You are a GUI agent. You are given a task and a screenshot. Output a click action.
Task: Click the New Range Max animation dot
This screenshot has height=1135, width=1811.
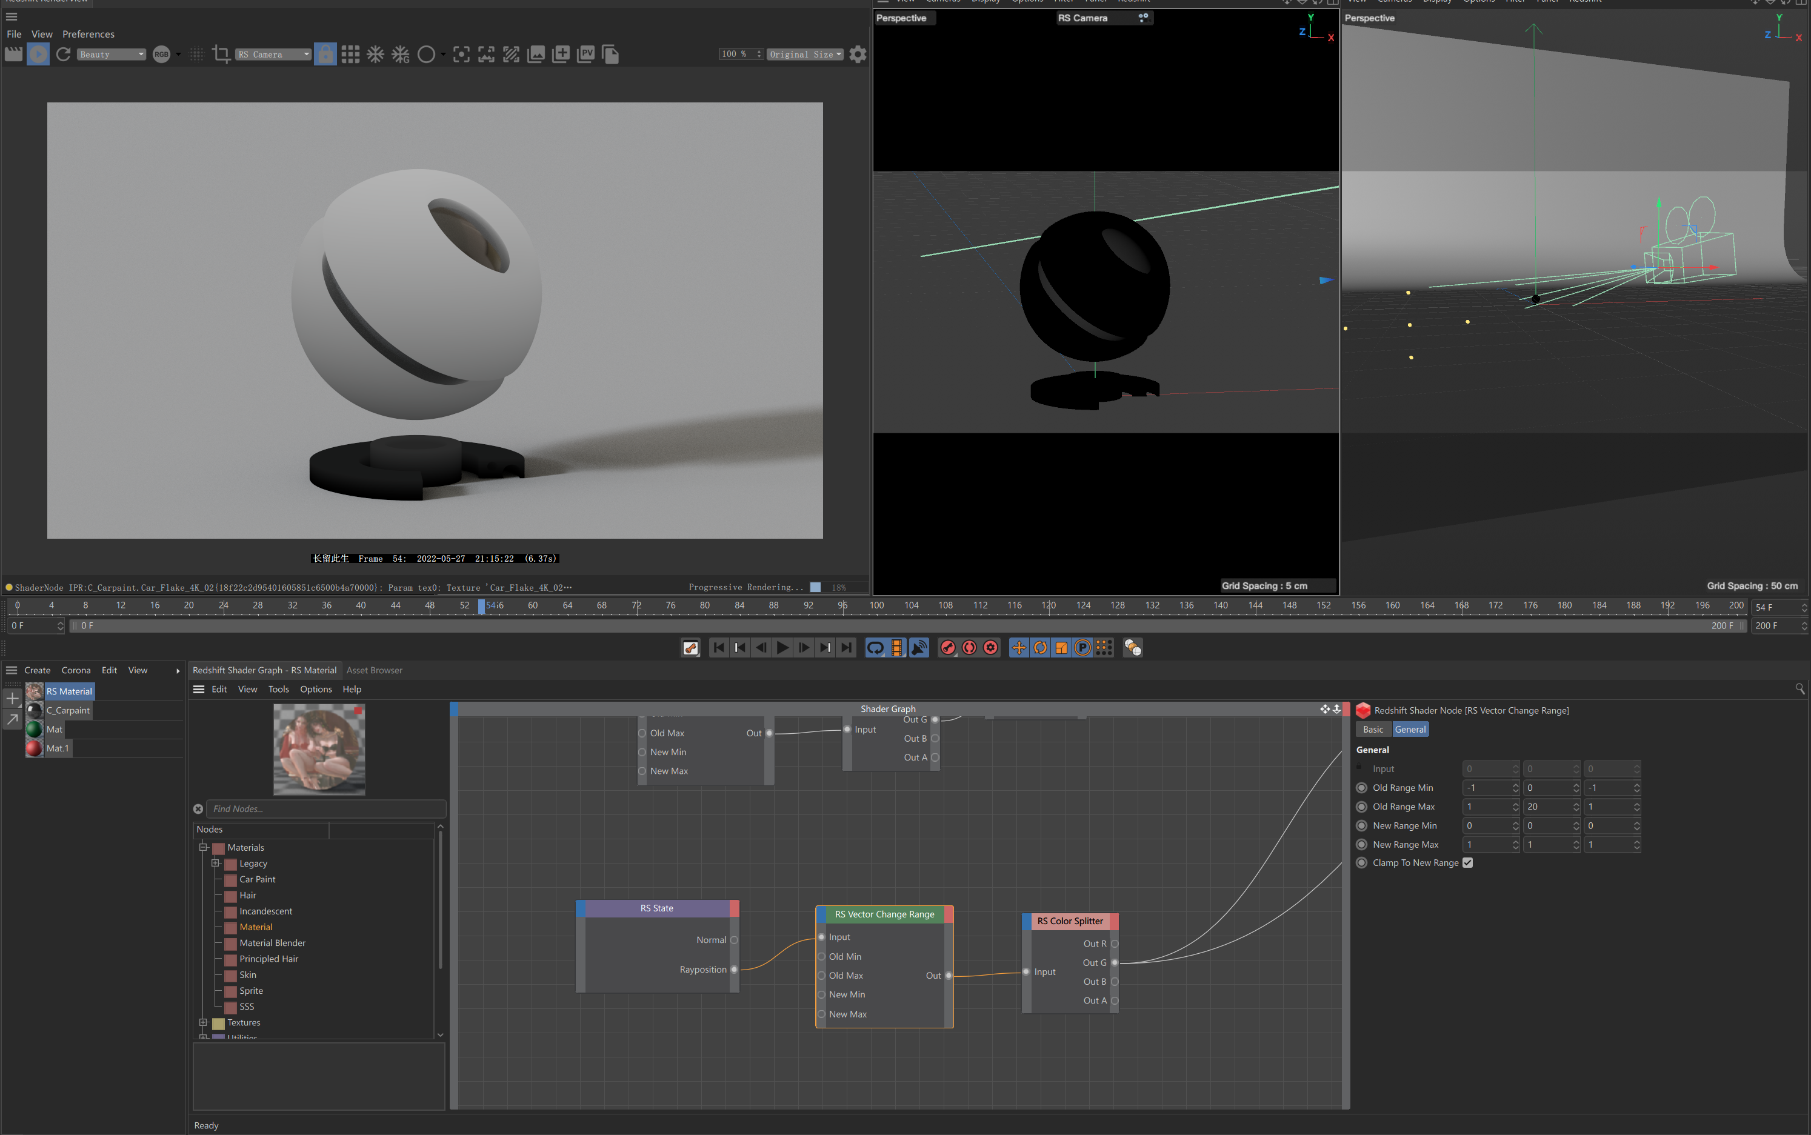click(1361, 845)
